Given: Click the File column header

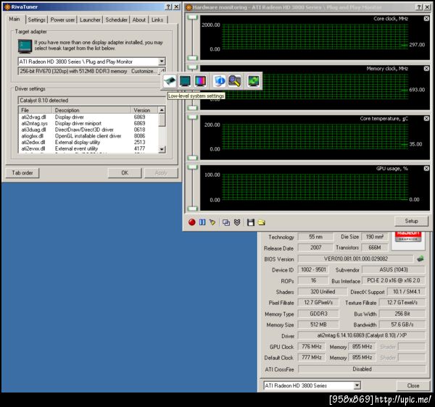Looking at the screenshot, I should [x=36, y=110].
